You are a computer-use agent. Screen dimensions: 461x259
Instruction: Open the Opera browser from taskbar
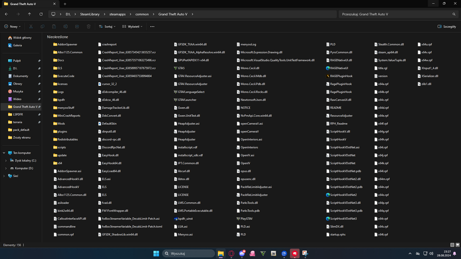pyautogui.click(x=231, y=253)
